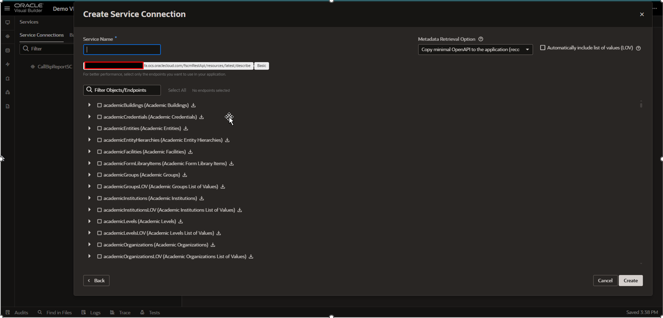Download the academicLevelsLOV endpoint definition
The image size is (663, 318).
(218, 233)
